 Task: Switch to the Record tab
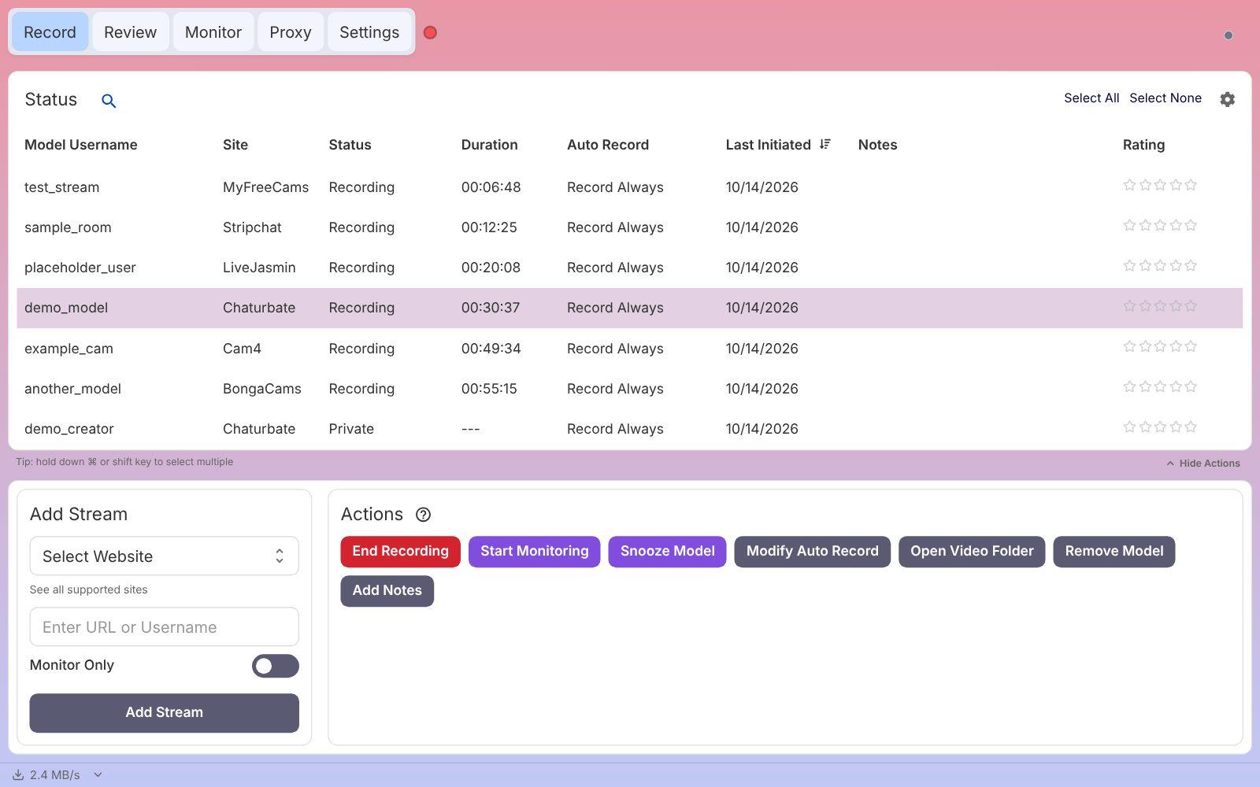[50, 32]
